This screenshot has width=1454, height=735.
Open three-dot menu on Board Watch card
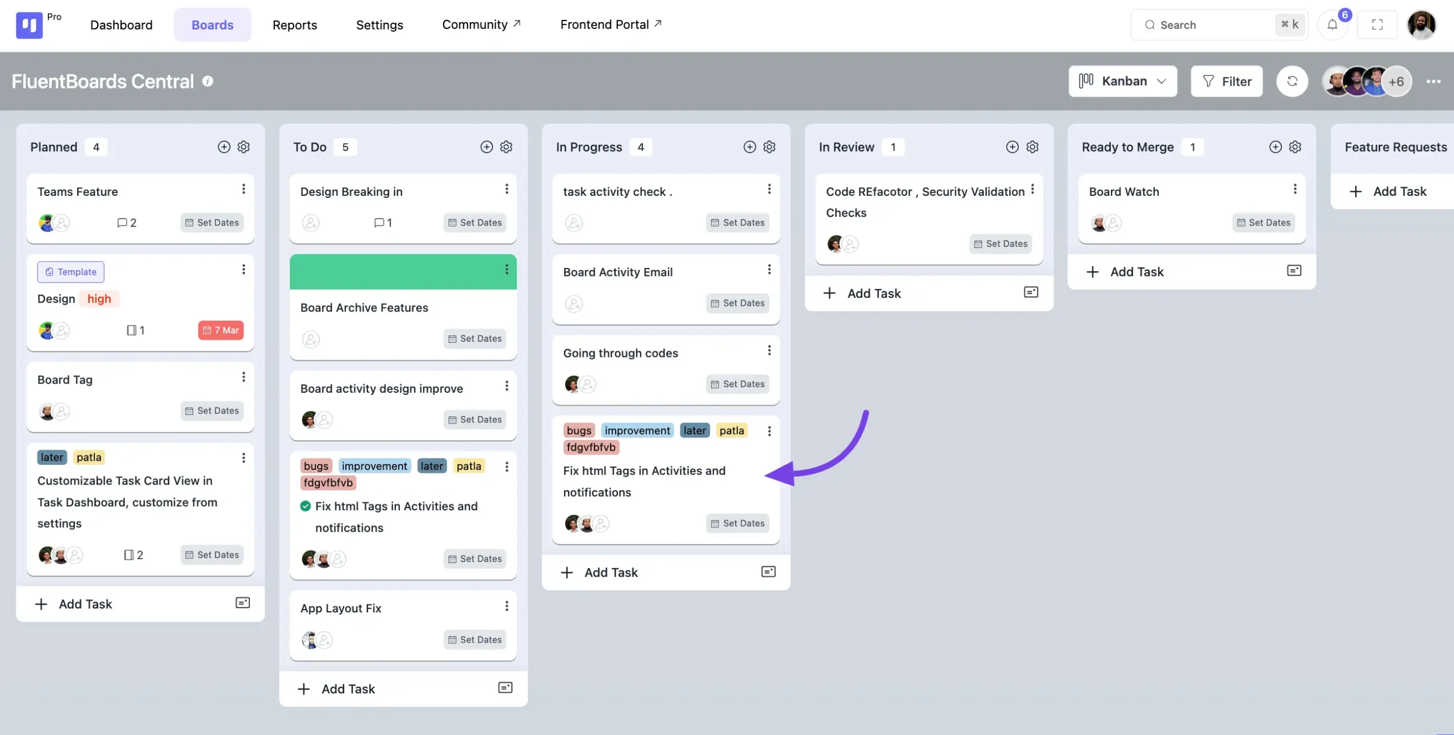(x=1295, y=189)
